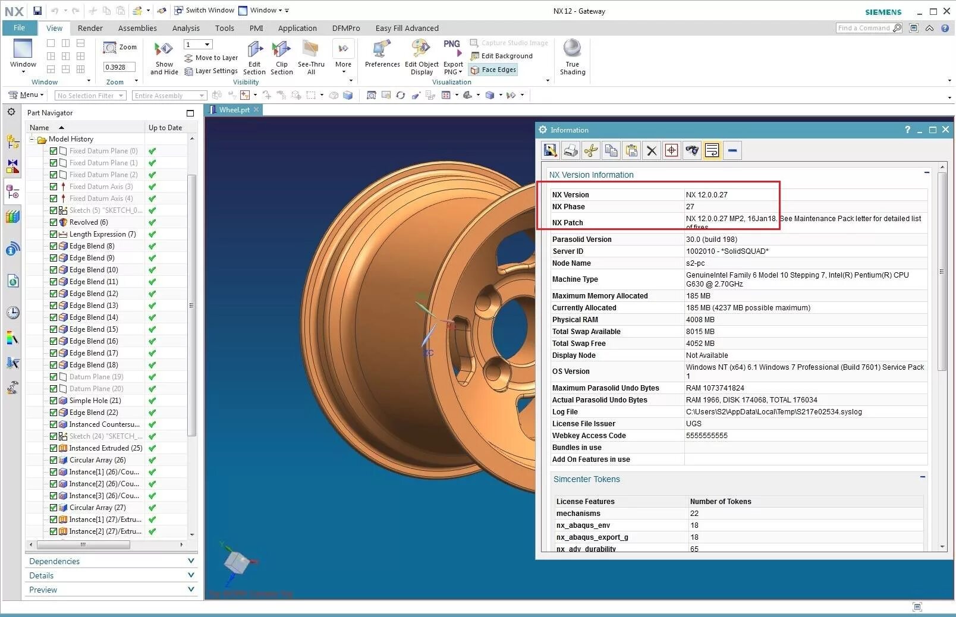956x617 pixels.
Task: Expand the Dependencies section
Action: (x=111, y=561)
